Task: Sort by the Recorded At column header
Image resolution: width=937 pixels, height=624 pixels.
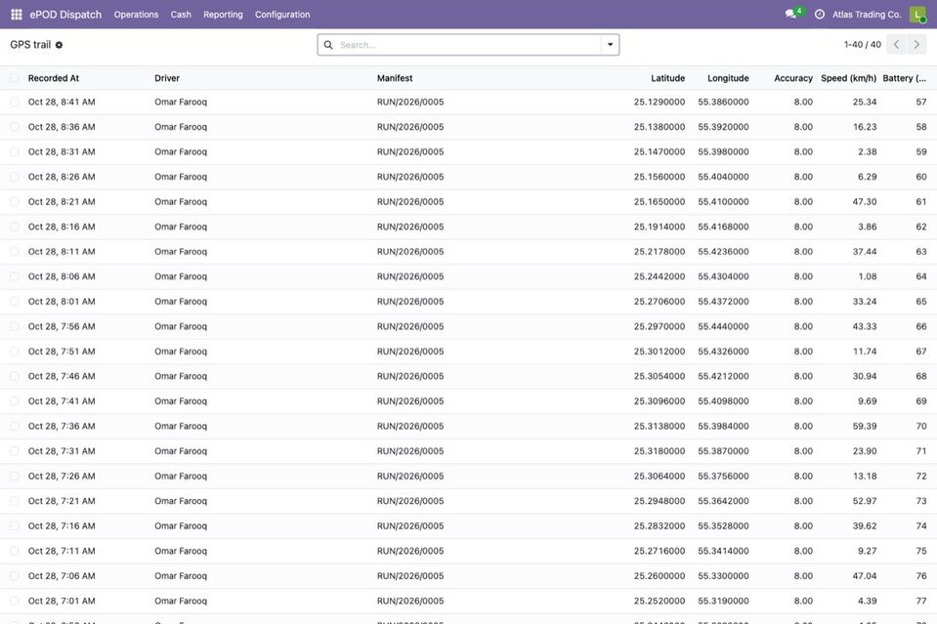Action: click(54, 78)
